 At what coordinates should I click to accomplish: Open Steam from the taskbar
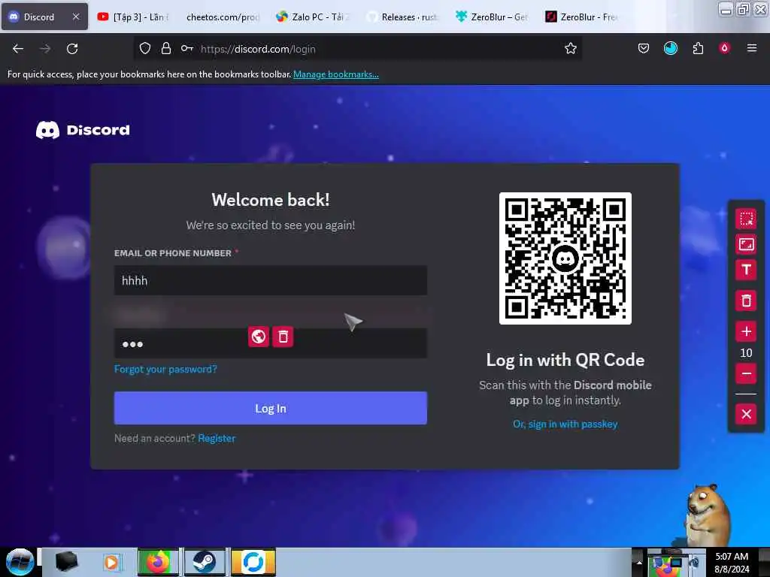click(x=205, y=562)
